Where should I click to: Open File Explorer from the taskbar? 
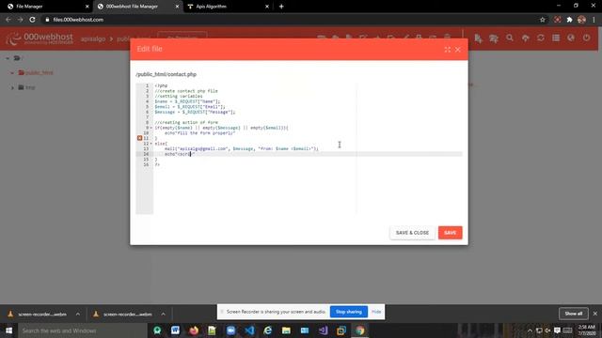point(286,330)
